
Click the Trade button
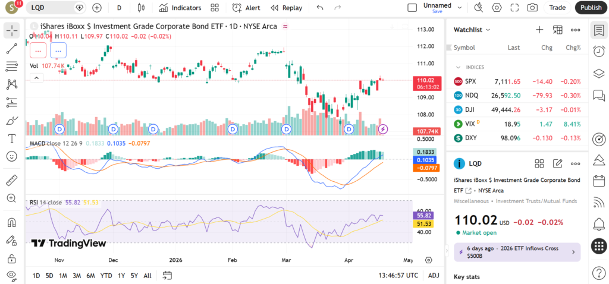[x=557, y=8]
